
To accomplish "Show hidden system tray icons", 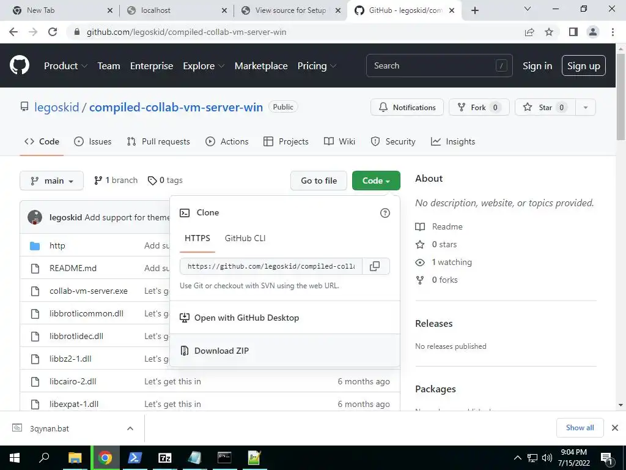I will tap(517, 458).
